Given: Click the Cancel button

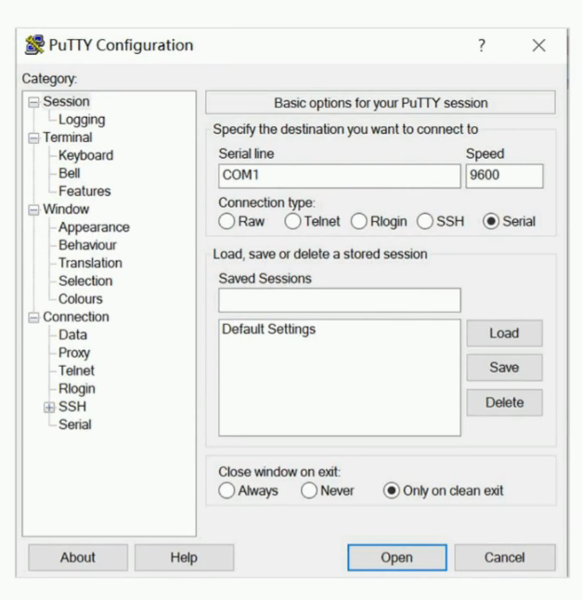Looking at the screenshot, I should pos(505,558).
